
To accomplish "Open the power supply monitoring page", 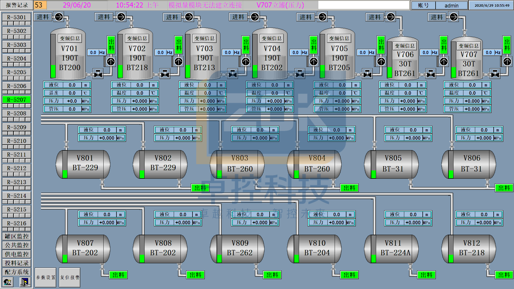I will [x=17, y=254].
